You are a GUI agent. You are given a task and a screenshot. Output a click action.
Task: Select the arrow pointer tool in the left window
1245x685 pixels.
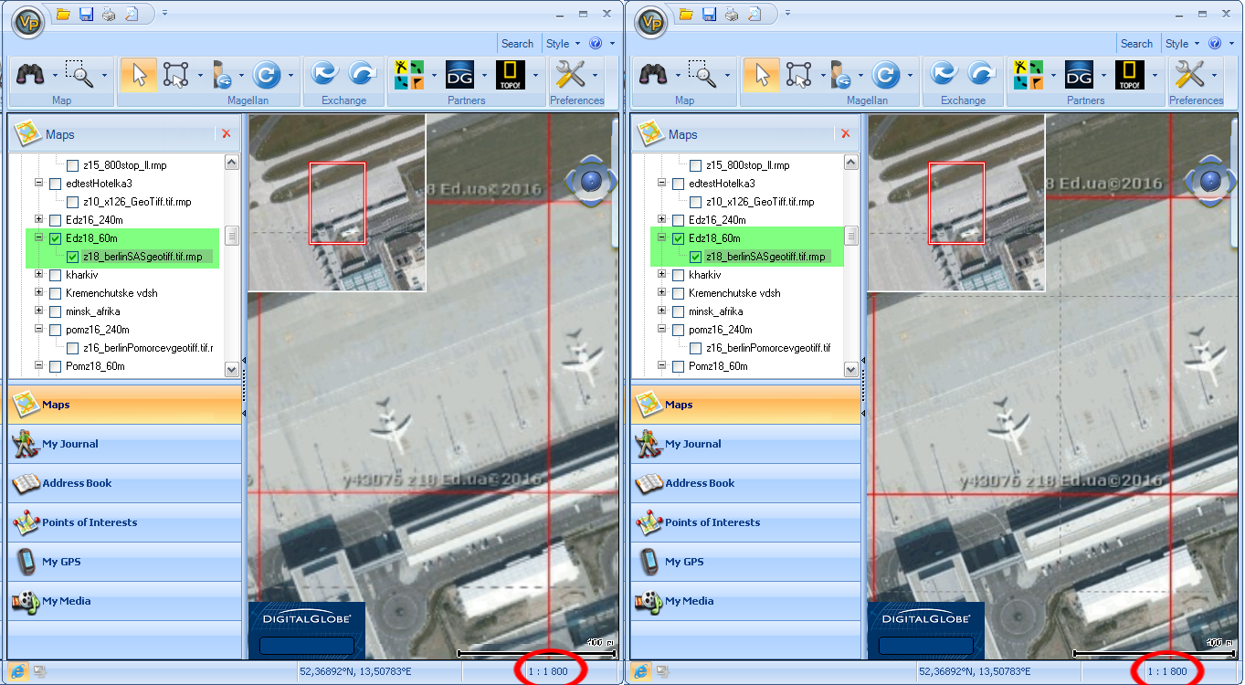coord(139,74)
